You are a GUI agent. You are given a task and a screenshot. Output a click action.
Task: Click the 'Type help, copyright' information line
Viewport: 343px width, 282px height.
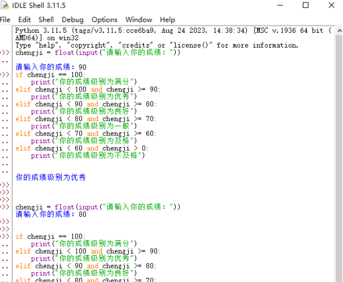coord(157,46)
